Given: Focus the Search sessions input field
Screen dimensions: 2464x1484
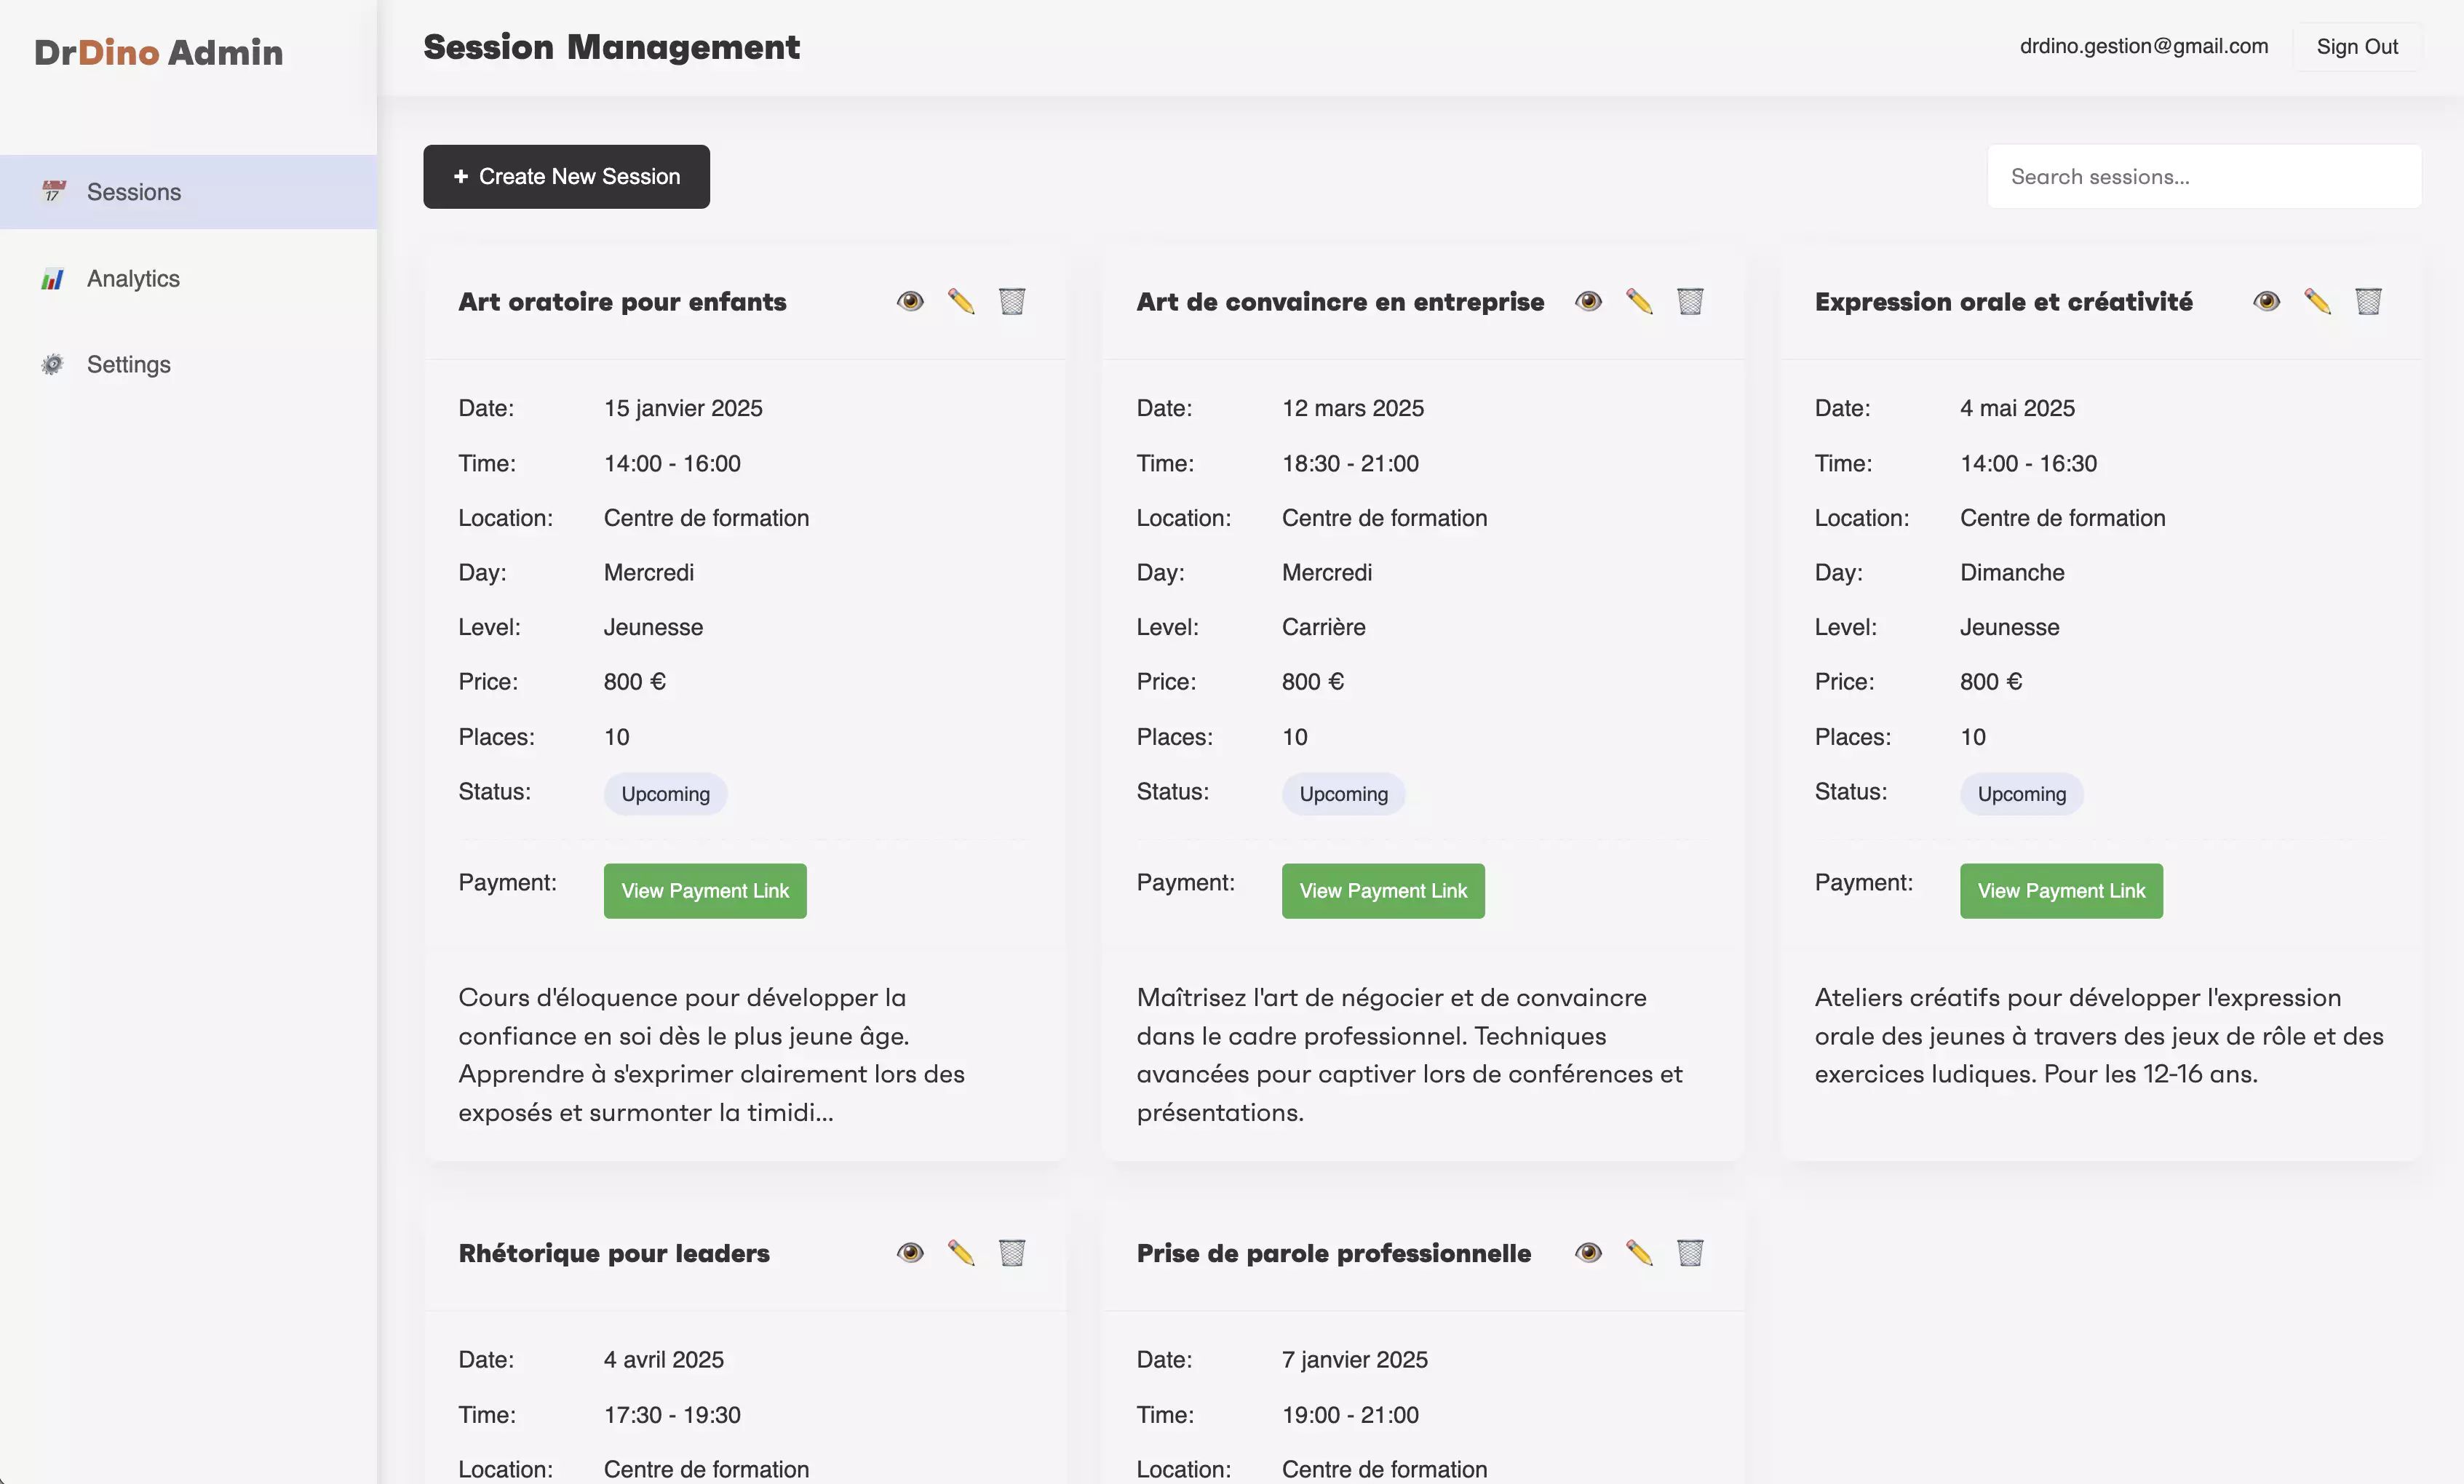Looking at the screenshot, I should point(2203,177).
